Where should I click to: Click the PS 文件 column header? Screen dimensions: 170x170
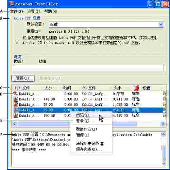click(x=89, y=88)
